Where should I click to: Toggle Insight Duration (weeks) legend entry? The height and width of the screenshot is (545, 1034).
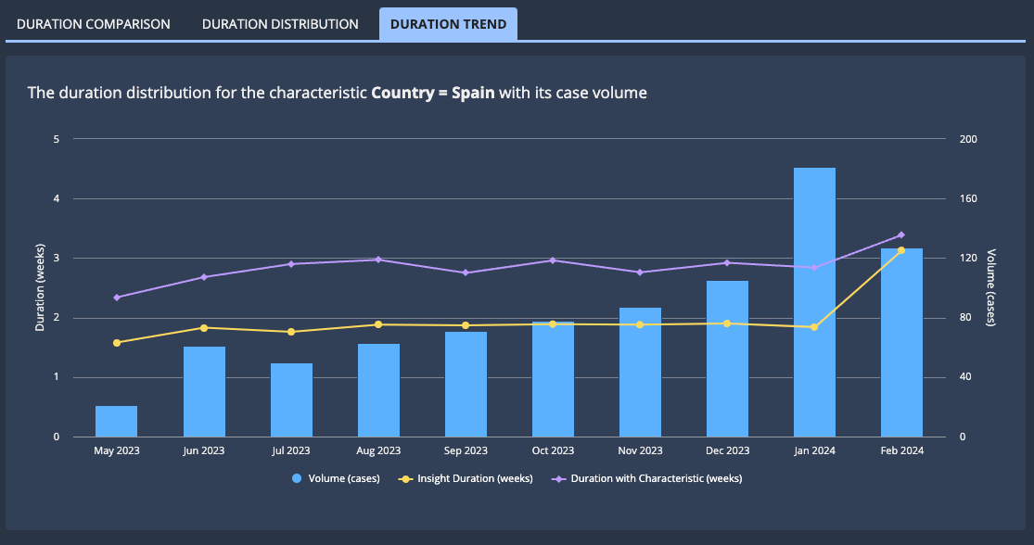click(x=466, y=478)
